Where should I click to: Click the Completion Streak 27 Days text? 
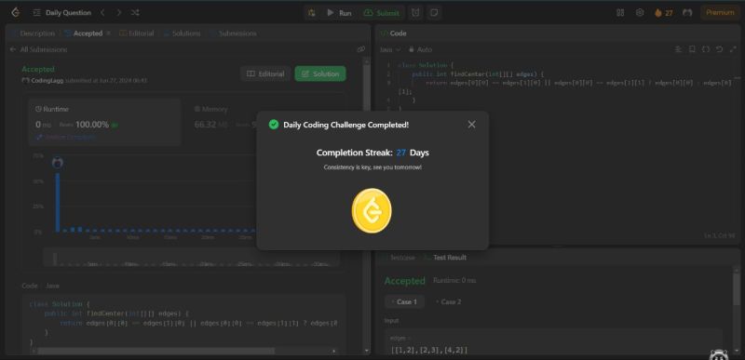point(372,153)
